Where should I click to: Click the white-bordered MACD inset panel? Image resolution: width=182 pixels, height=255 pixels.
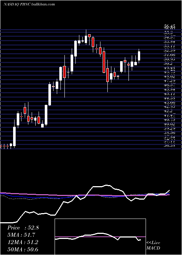[x=100, y=237]
